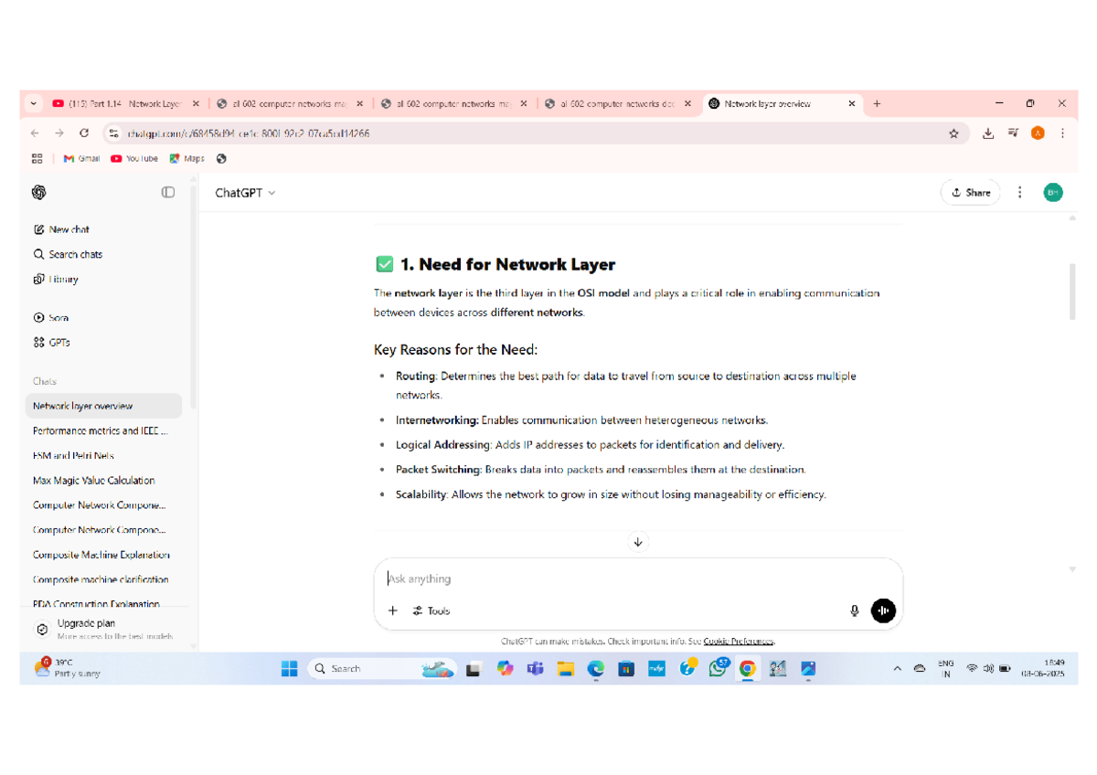Click the microphone dictation icon
Screen dimensions: 1097x775
855,610
